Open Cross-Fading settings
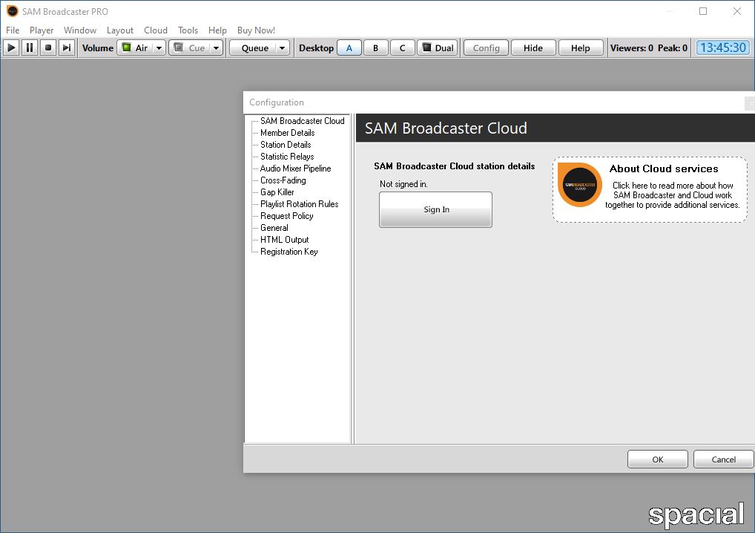The height and width of the screenshot is (533, 755). click(x=283, y=180)
